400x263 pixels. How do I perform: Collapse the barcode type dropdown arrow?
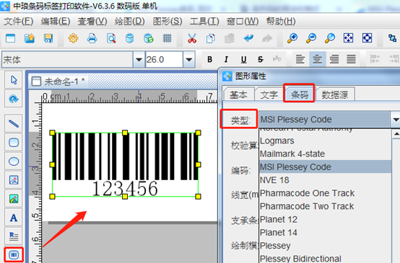(x=395, y=119)
